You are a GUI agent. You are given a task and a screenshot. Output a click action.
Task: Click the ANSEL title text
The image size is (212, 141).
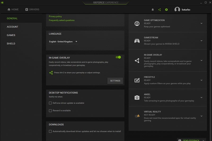[147, 94]
